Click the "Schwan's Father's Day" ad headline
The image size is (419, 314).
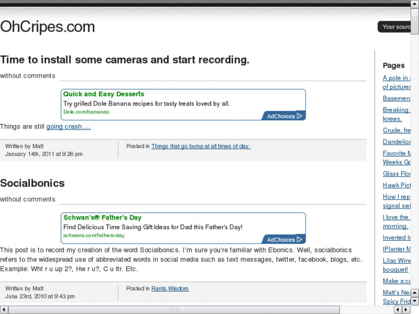pos(102,217)
